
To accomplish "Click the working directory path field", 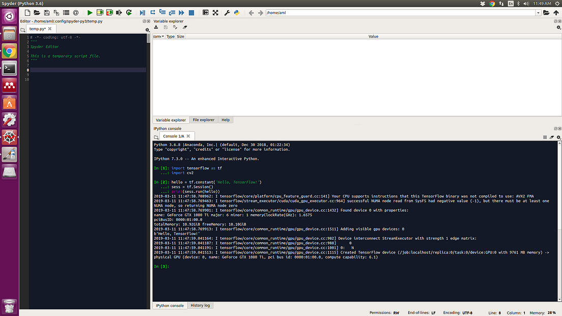I will click(x=400, y=13).
